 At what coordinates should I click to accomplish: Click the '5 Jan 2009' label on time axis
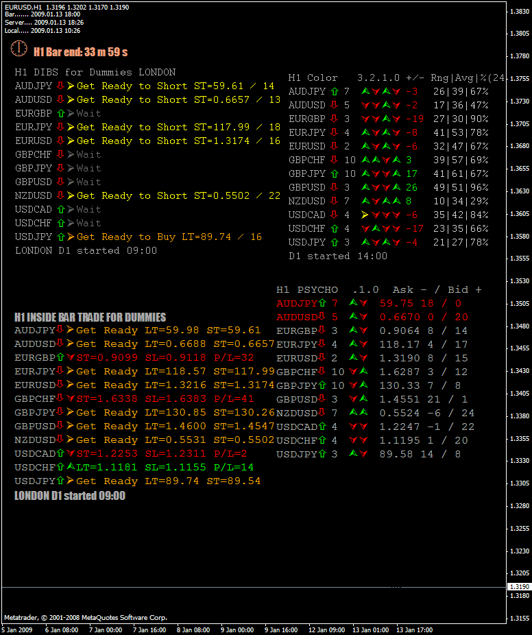click(x=16, y=630)
